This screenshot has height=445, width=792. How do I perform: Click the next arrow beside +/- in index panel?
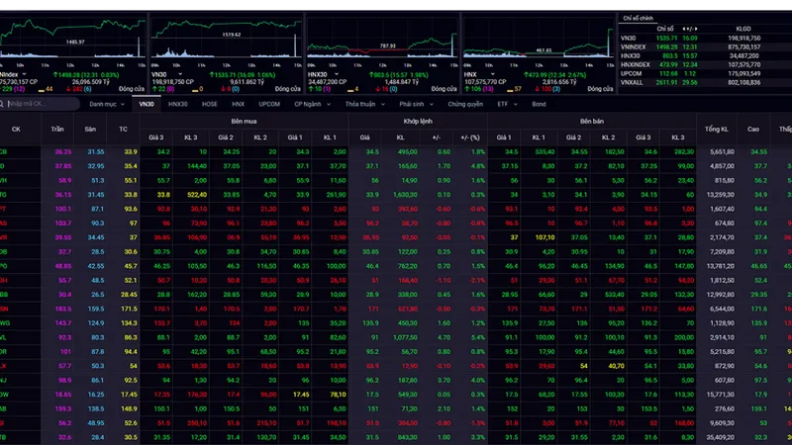coord(696,29)
